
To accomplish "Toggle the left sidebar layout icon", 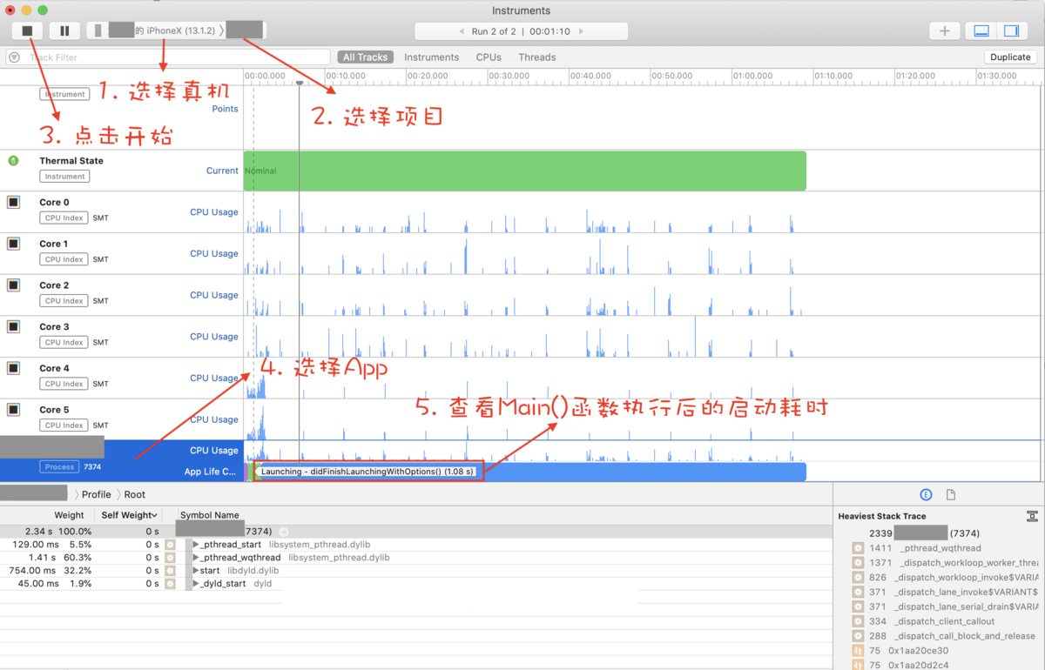I will click(981, 30).
